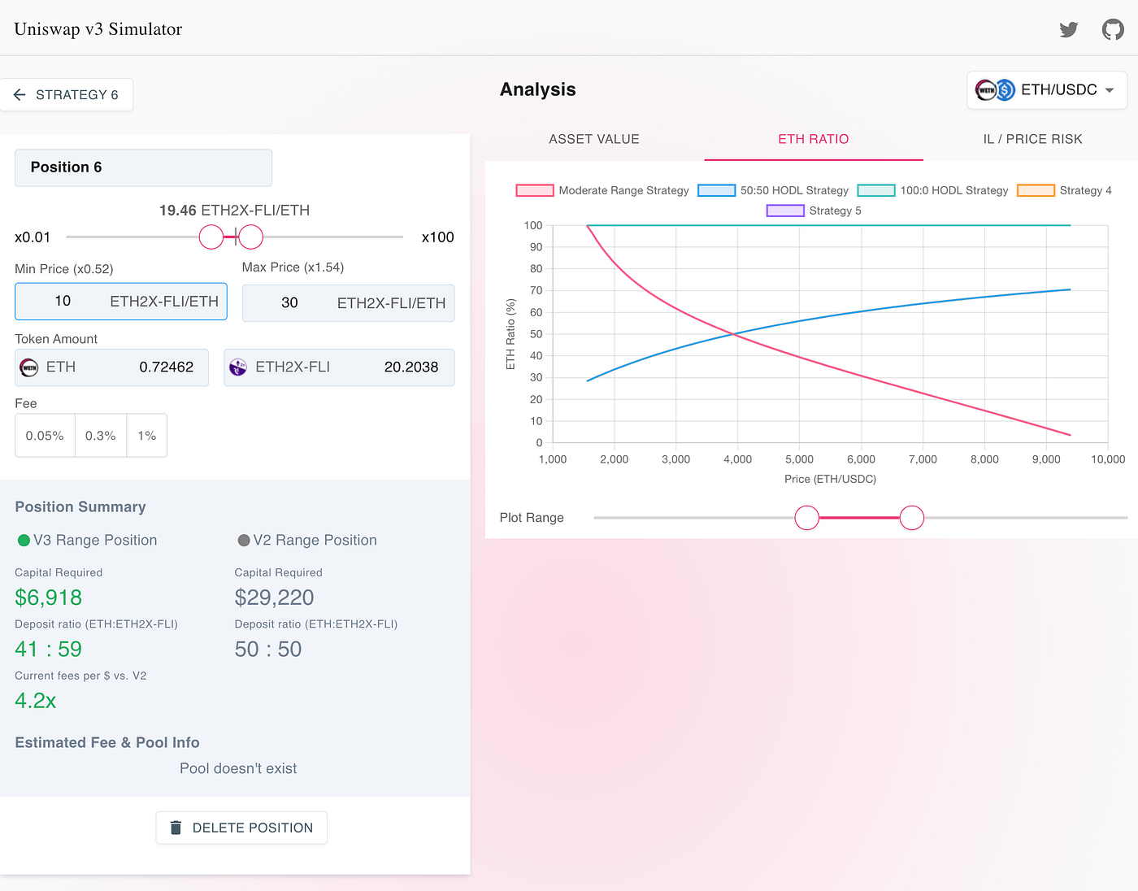Image resolution: width=1138 pixels, height=891 pixels.
Task: Click the ETH2X-FLI token amount field
Action: [339, 367]
